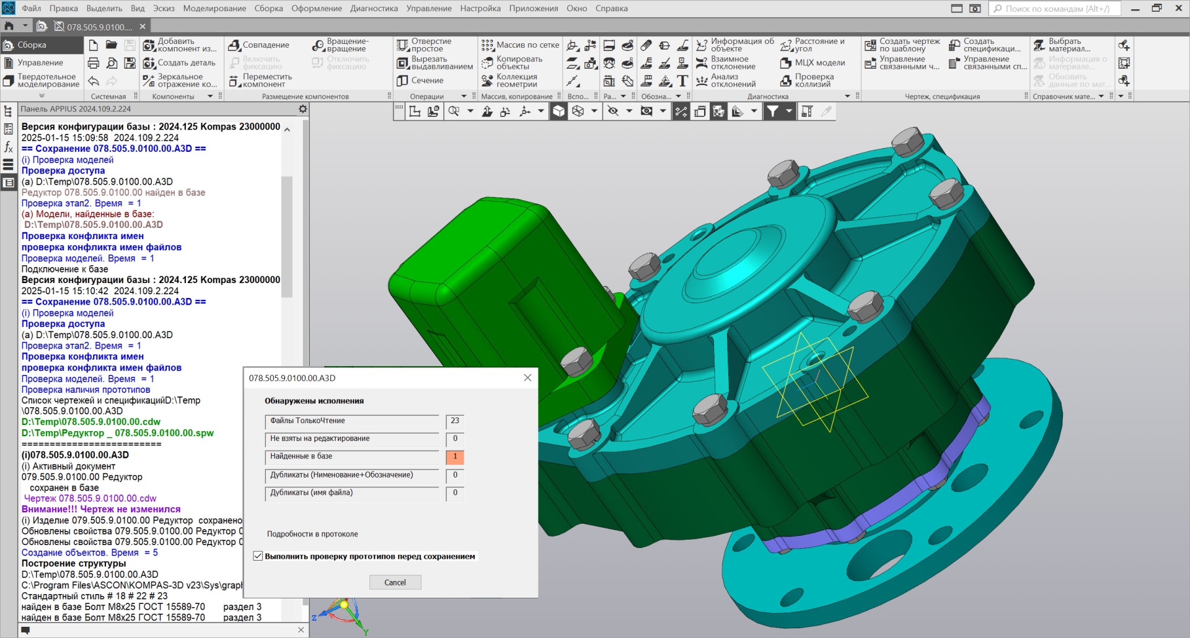Select Массив по сетке
Screen dimensions: 1190x638
[520, 45]
